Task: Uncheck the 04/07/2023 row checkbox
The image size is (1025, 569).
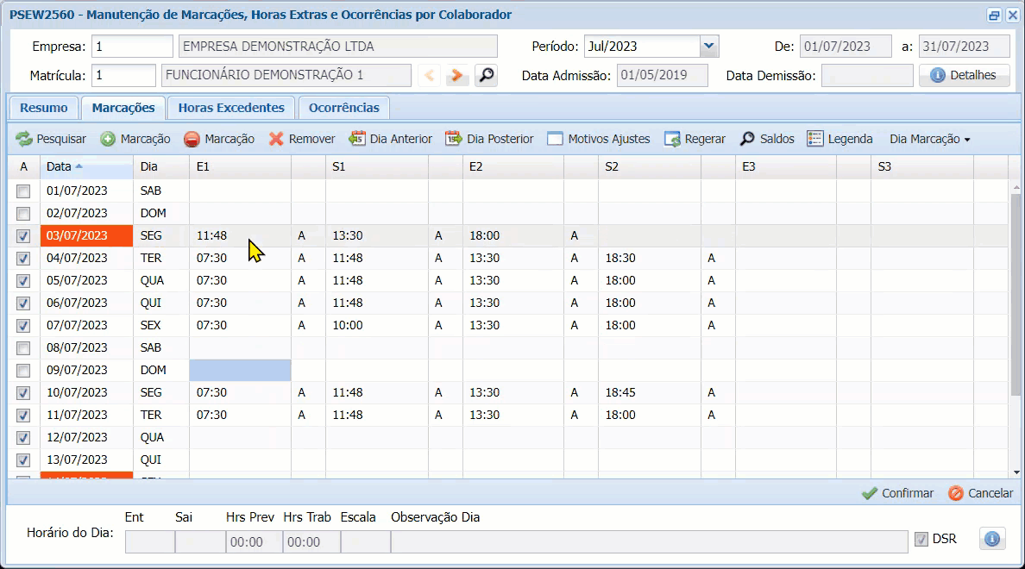Action: 23,258
